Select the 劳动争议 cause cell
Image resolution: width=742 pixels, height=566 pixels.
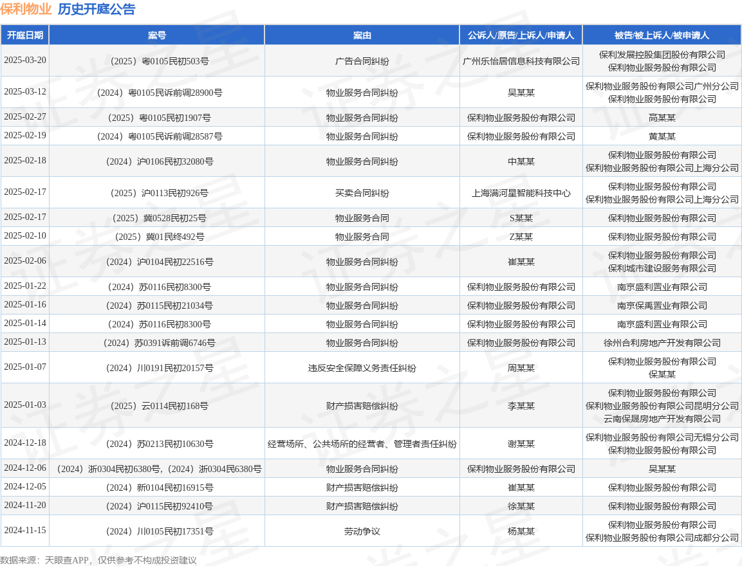(x=362, y=531)
